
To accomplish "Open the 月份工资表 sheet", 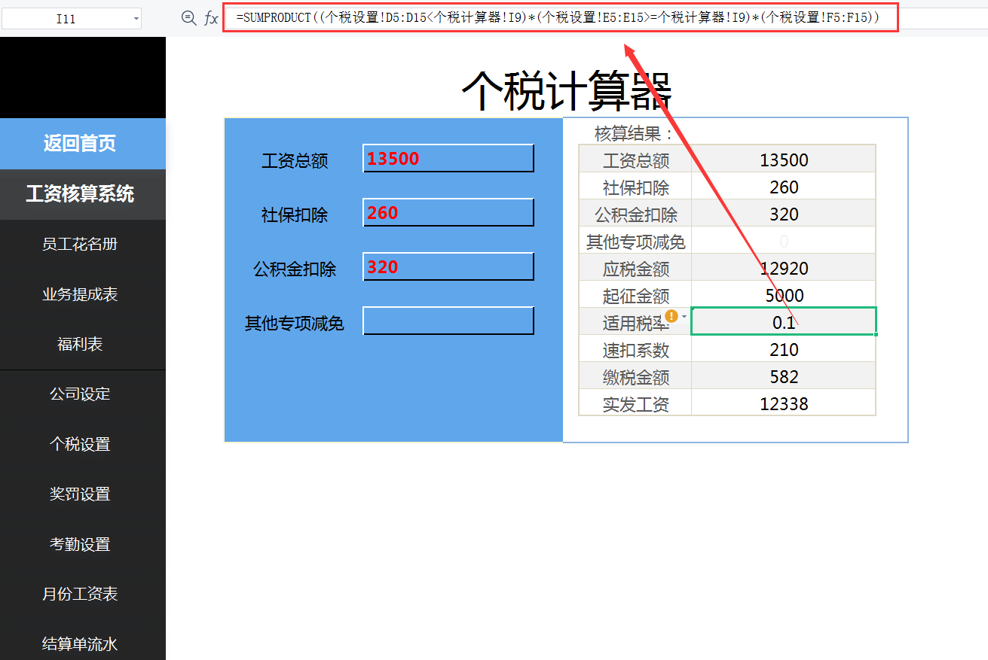I will point(81,594).
